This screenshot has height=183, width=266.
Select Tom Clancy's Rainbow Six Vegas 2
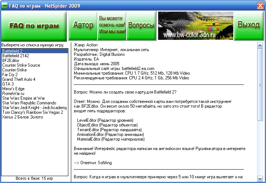32,112
